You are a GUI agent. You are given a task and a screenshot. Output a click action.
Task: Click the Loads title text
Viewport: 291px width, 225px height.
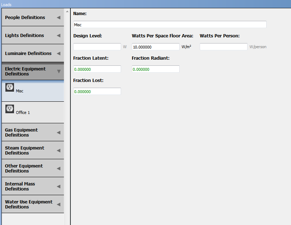coord(6,5)
